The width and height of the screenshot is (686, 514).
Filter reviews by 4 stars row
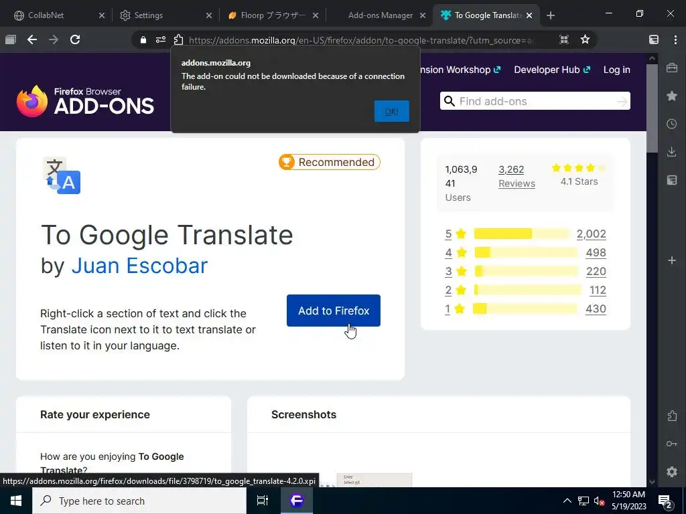[x=525, y=252]
